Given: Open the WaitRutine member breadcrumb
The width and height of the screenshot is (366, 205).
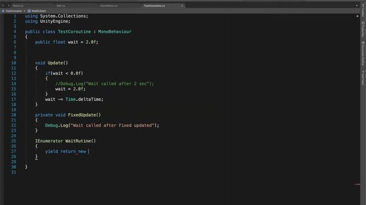Looking at the screenshot, I should coord(37,11).
